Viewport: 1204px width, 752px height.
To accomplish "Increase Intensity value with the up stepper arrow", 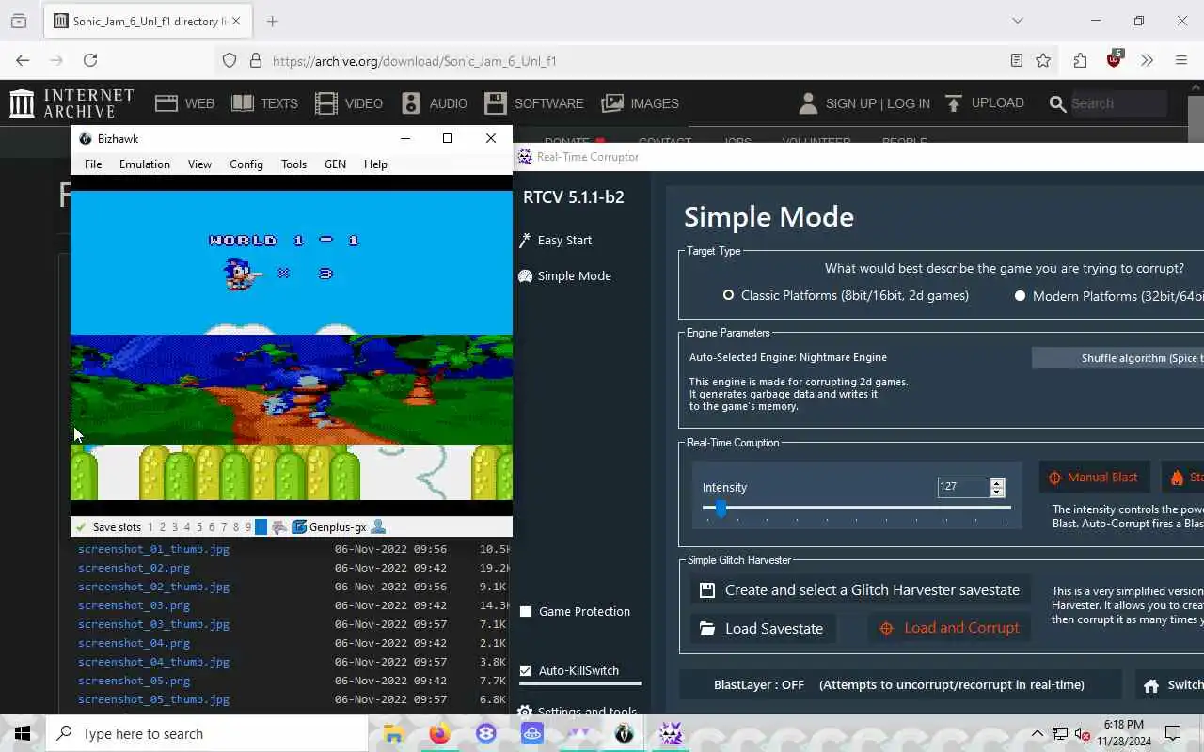I will click(x=997, y=483).
